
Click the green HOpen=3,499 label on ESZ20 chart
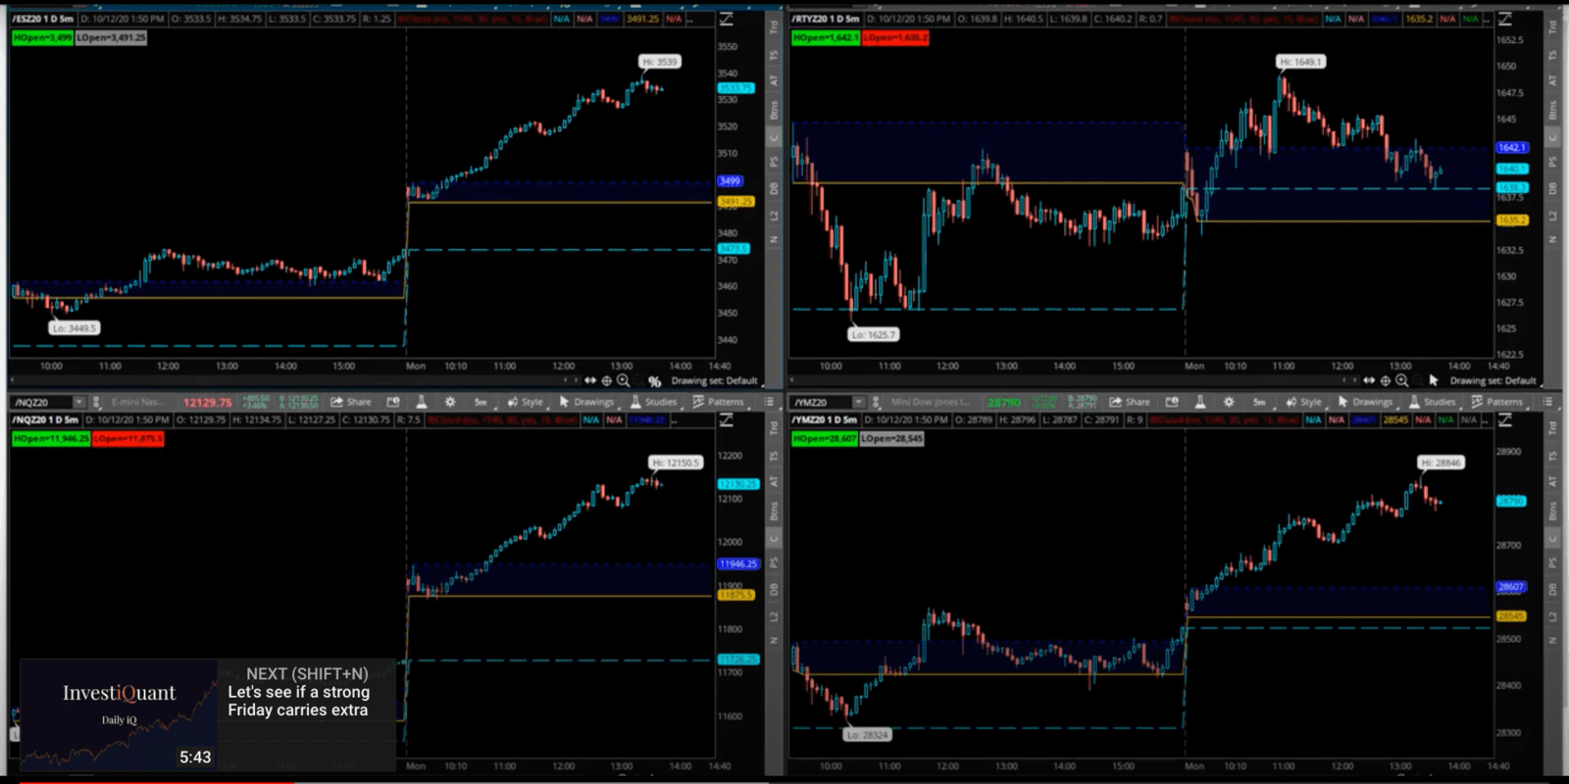(x=42, y=37)
